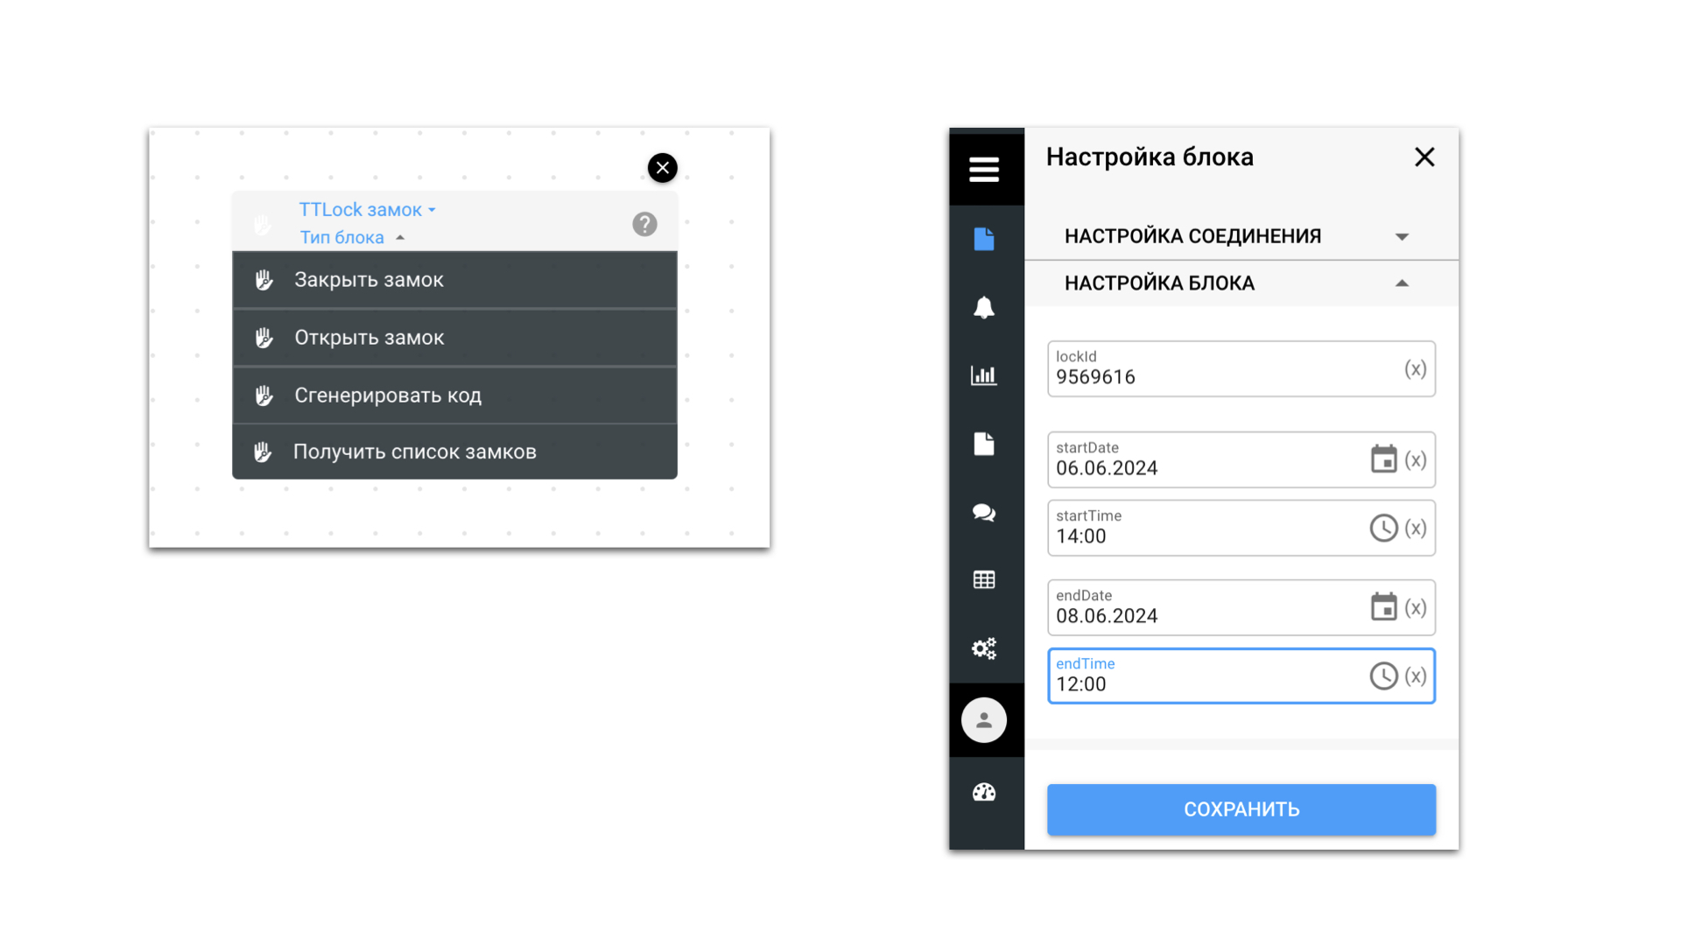Expand the НАСТРОЙКА СОЕДИНЕНИЯ section
Viewport: 1681px width, 945px height.
[x=1241, y=236]
